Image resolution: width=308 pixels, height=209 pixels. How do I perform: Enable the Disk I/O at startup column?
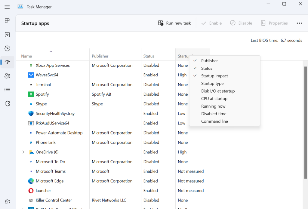pyautogui.click(x=225, y=91)
